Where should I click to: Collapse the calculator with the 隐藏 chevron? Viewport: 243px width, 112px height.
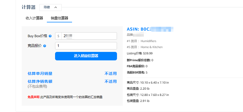click(x=56, y=7)
